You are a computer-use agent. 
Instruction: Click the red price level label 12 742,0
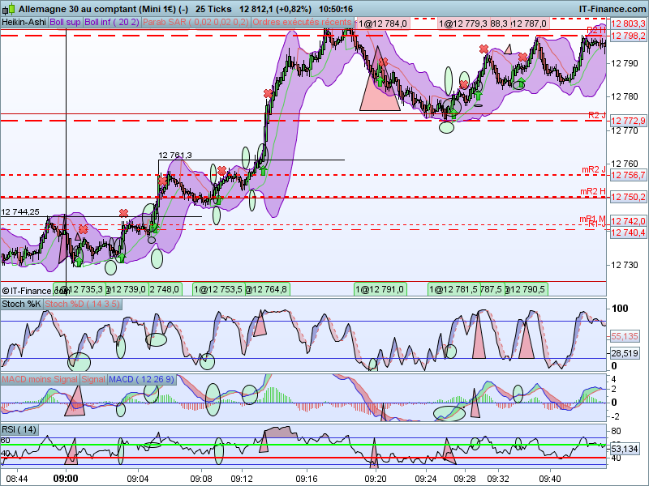(628, 221)
